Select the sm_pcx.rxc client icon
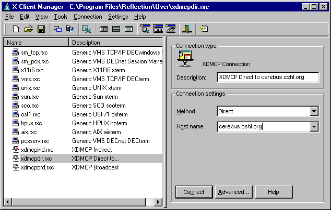Screen dimensions: 331x210 (x=15, y=61)
